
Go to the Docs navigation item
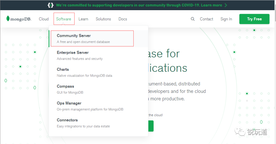point(123,19)
